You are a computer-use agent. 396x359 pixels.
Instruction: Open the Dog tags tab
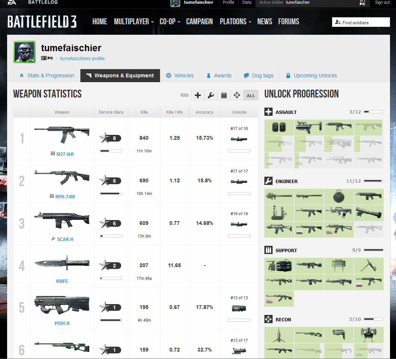point(258,75)
